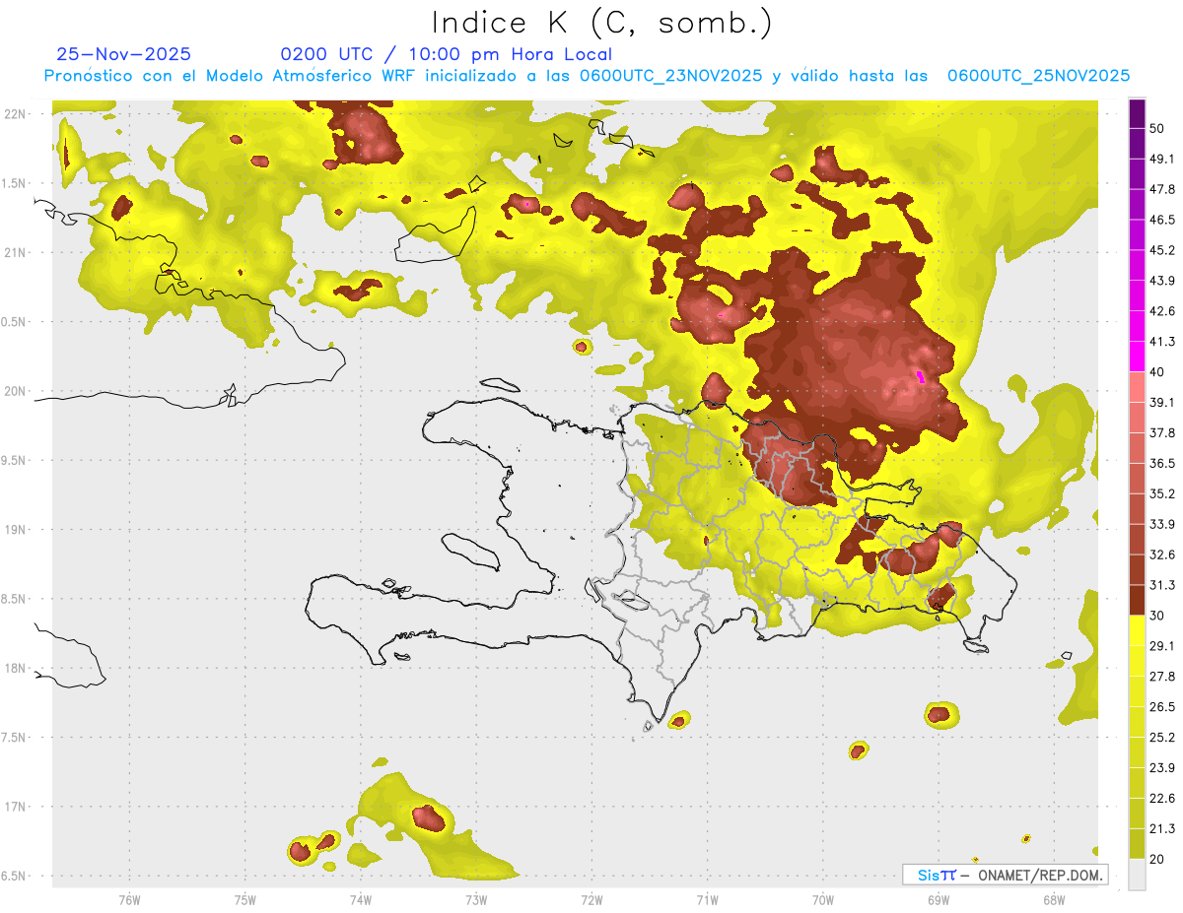The width and height of the screenshot is (1183, 913).
Task: Click the 41.3 color scale value
Action: (x=1162, y=342)
